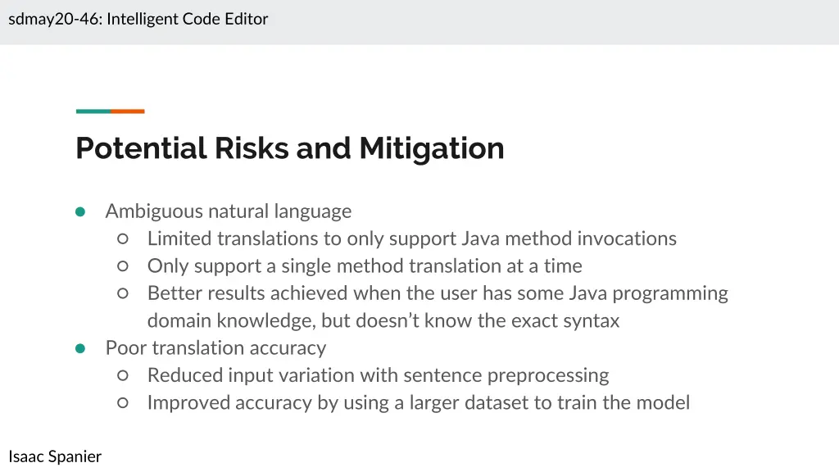839x472 pixels.
Task: Click the presenter name Isaac Spanier
Action: click(55, 456)
